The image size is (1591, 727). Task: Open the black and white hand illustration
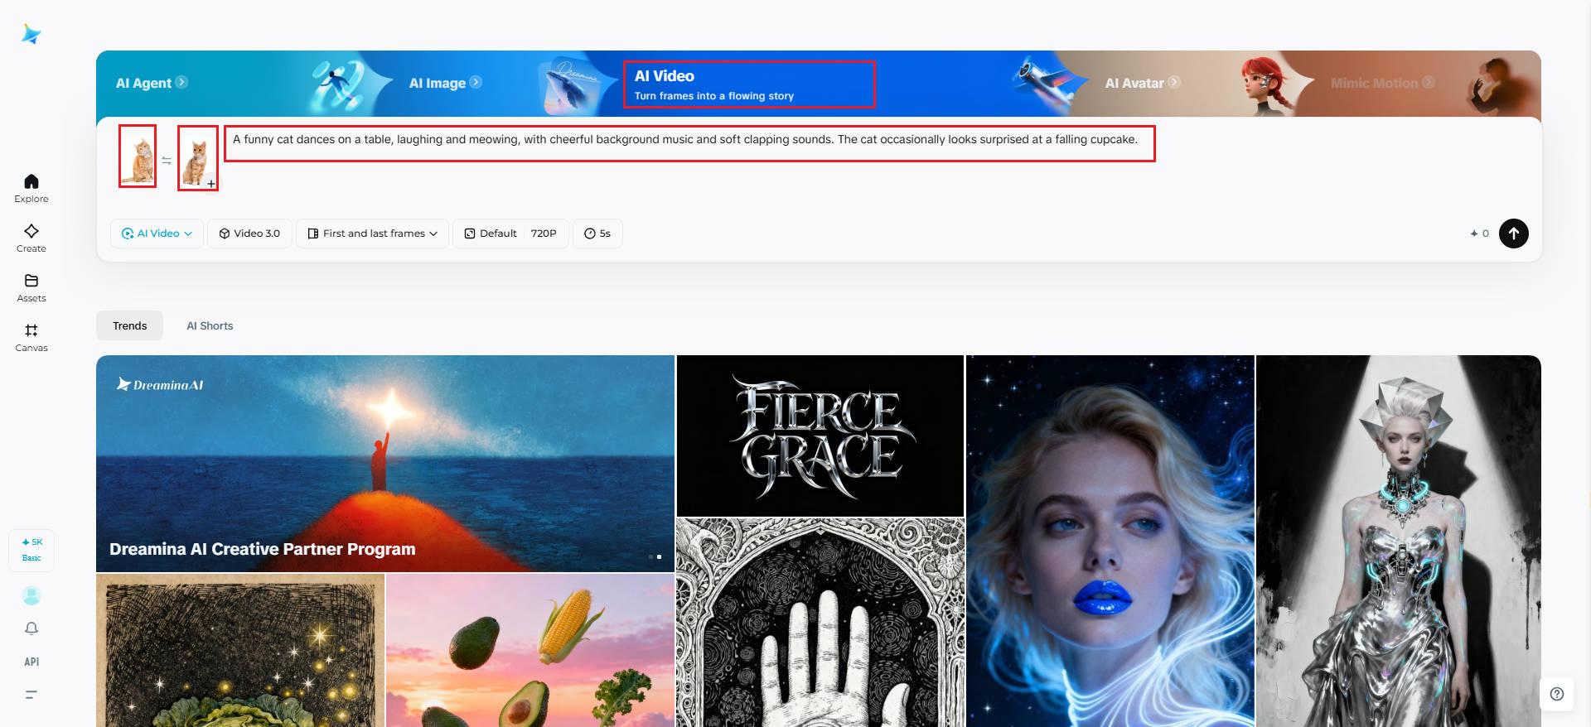click(x=820, y=623)
